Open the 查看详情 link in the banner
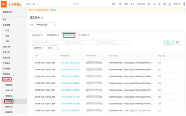The image size is (186, 116). coord(53,10)
